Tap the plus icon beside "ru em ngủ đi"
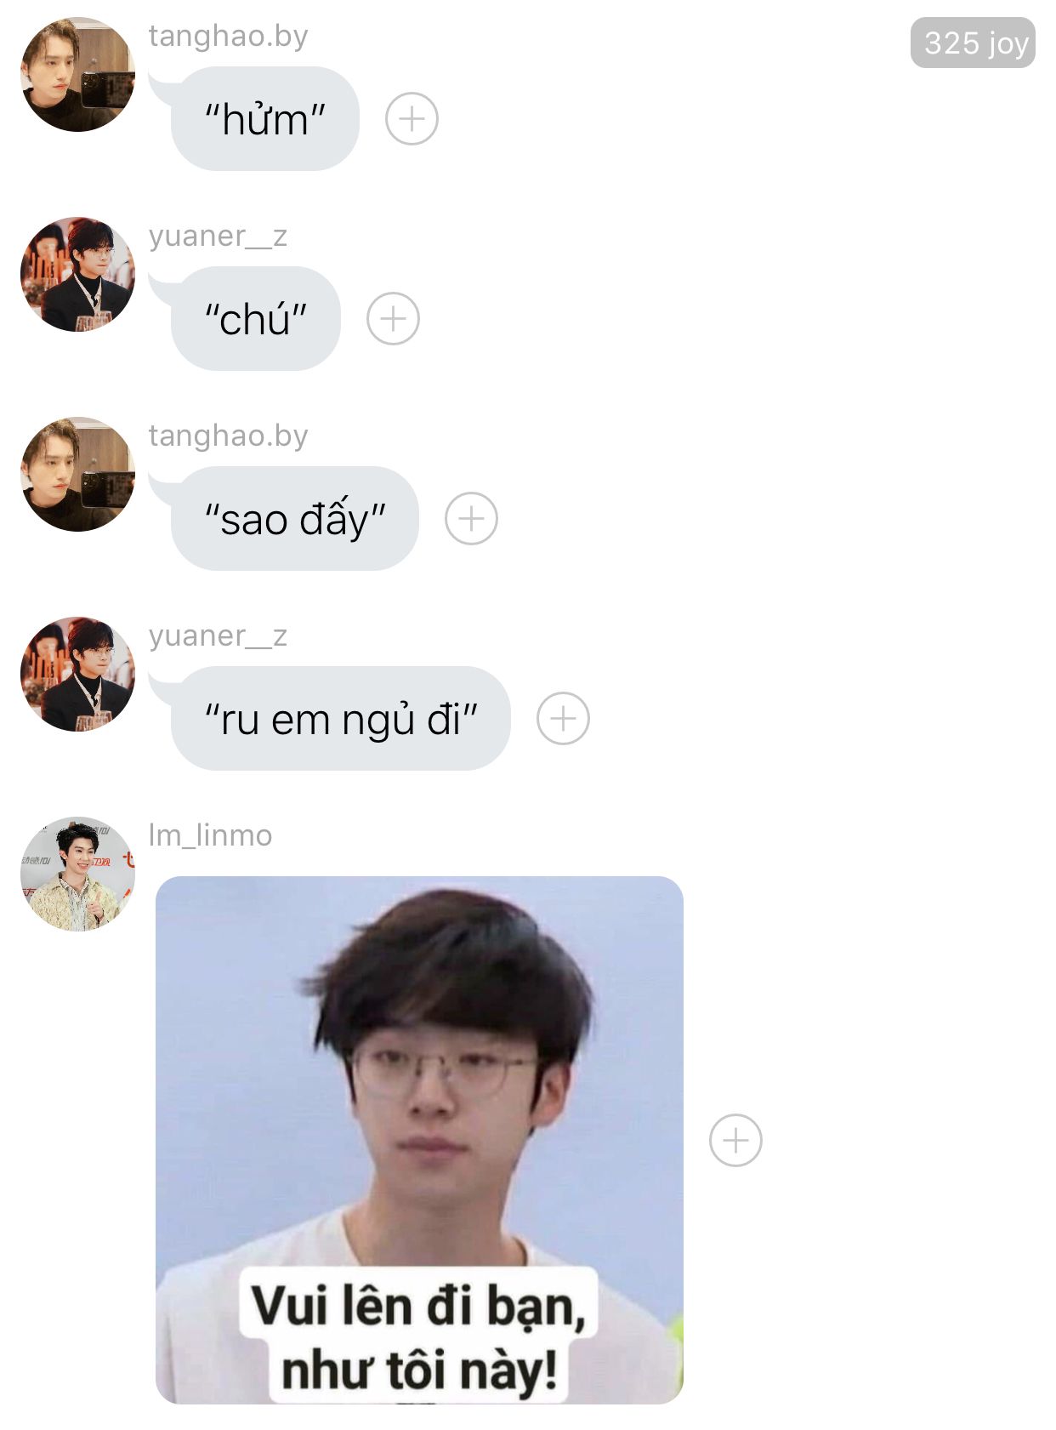1056x1430 pixels. [563, 718]
